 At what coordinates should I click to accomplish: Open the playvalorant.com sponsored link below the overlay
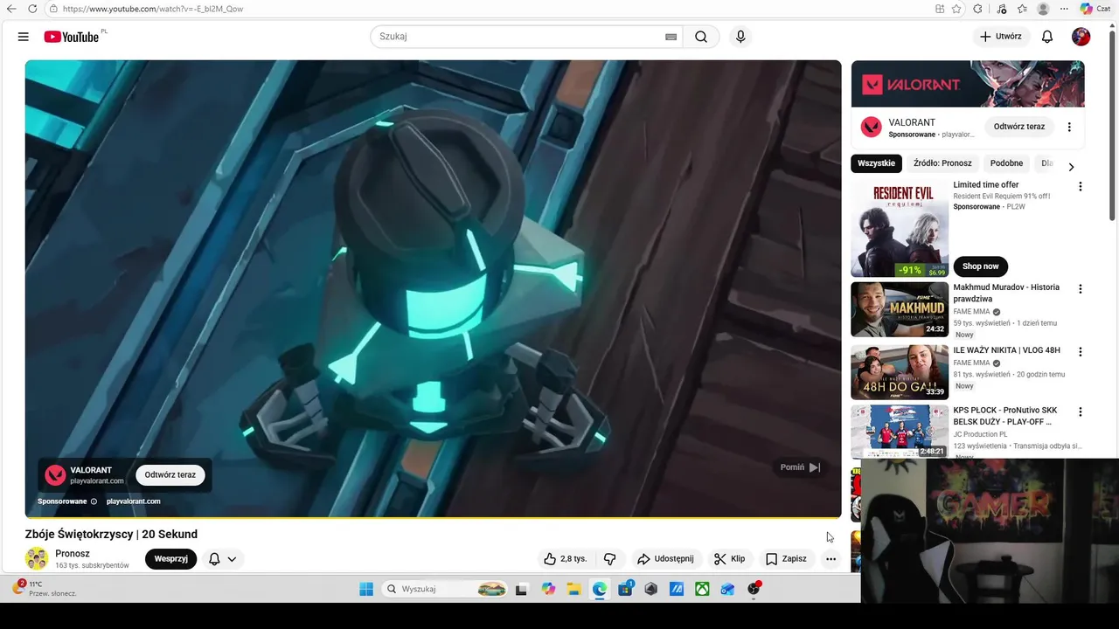134,501
